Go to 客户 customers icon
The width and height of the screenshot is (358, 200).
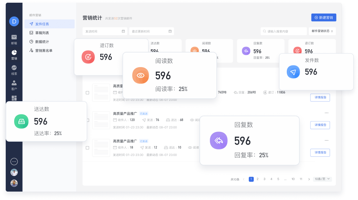[x=14, y=83]
